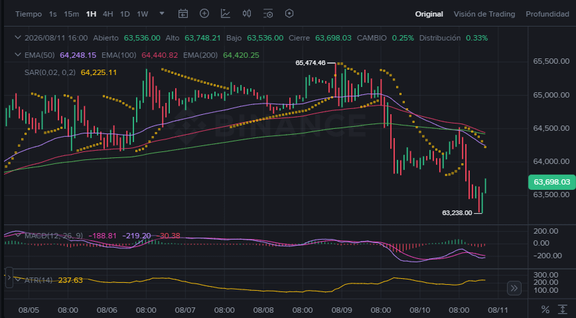Screen dimensions: 576x318
Task: Click the date 2026/08/11 16:00
Action: pos(56,38)
